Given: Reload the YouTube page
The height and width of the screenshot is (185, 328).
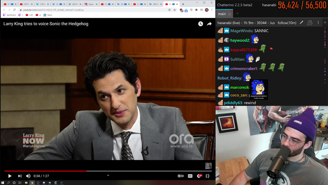Looking at the screenshot, I should pos(14,10).
